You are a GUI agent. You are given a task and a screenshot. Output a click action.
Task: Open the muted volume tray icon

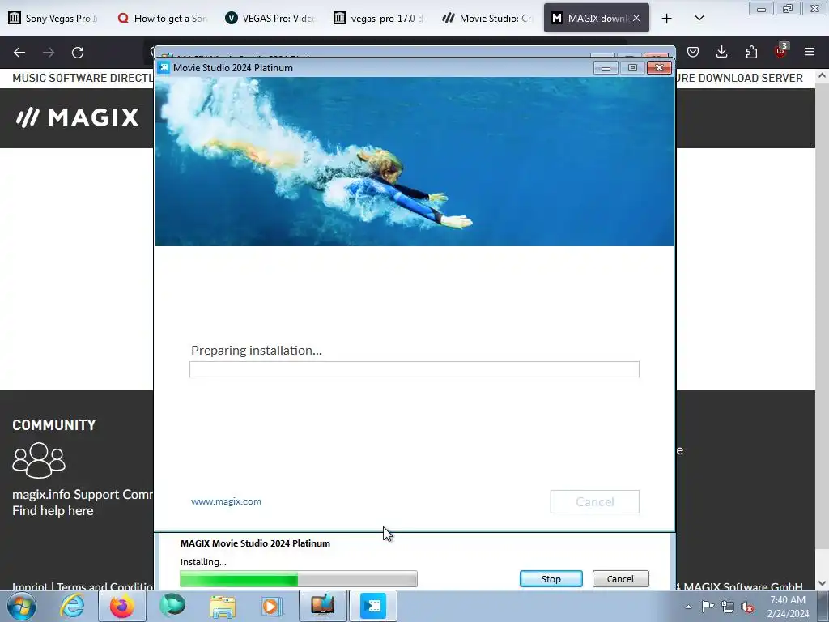coord(747,607)
